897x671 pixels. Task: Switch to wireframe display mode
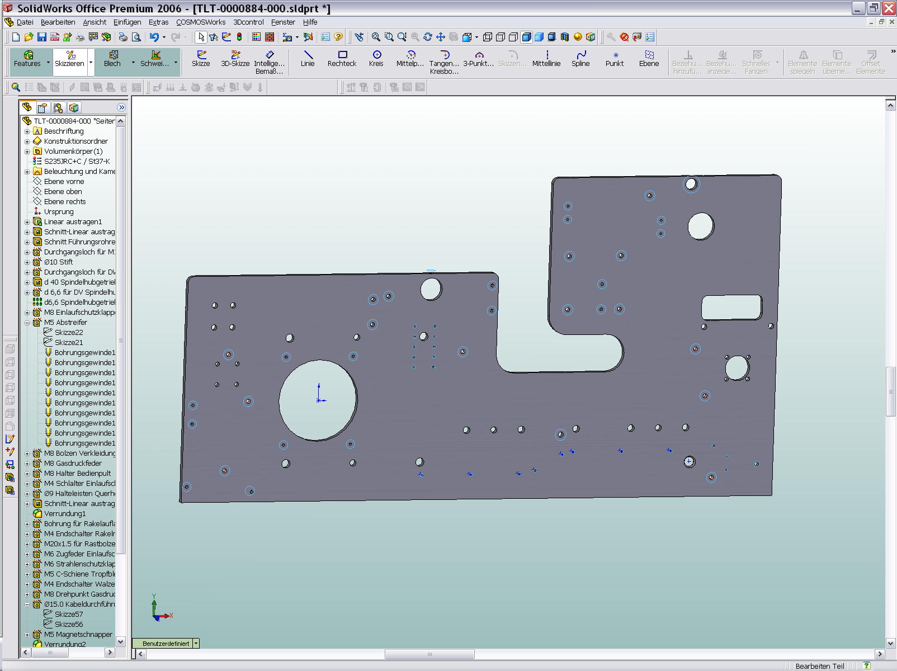(488, 37)
